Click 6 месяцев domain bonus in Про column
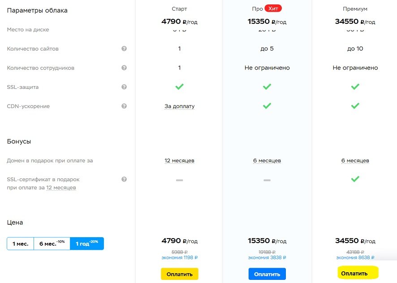Viewport: 397px width, 283px height. coord(267,161)
